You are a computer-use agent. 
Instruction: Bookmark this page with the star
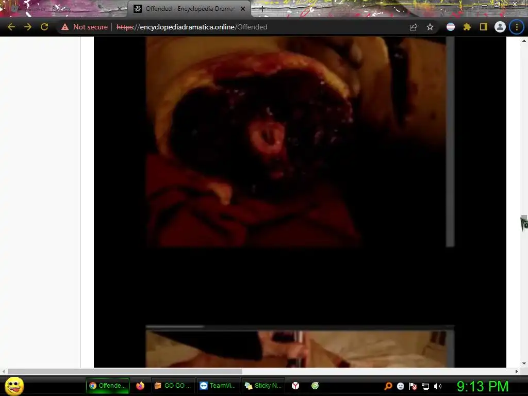click(x=430, y=27)
